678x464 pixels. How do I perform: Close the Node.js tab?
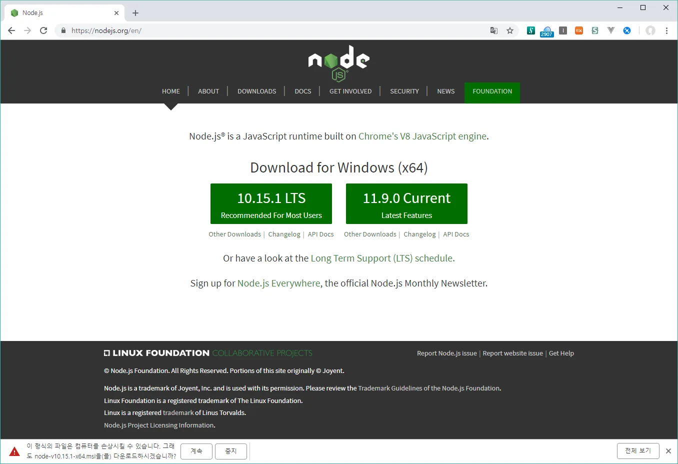[116, 13]
